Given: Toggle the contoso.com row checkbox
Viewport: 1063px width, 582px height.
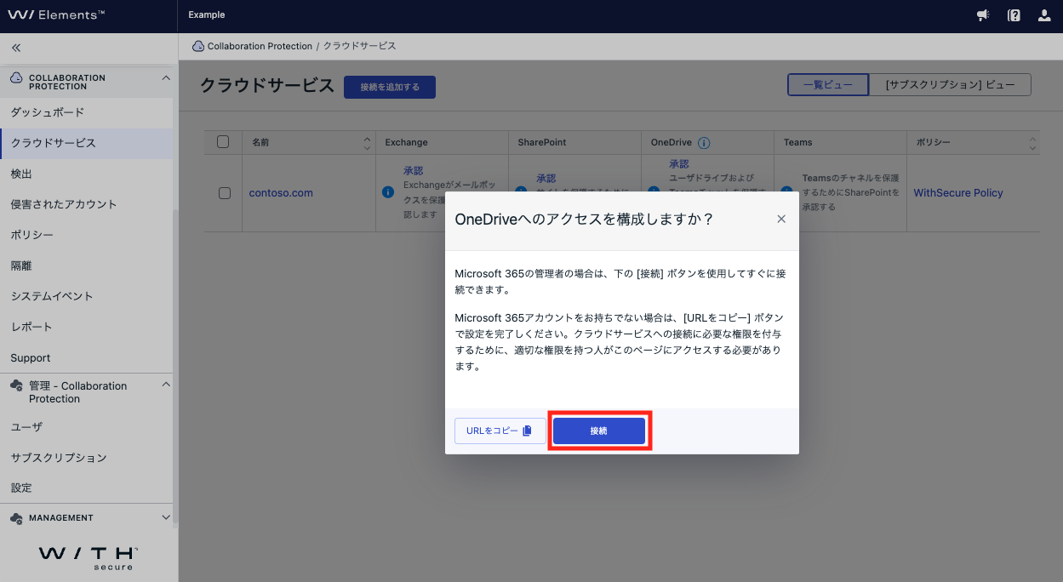Looking at the screenshot, I should pyautogui.click(x=225, y=193).
